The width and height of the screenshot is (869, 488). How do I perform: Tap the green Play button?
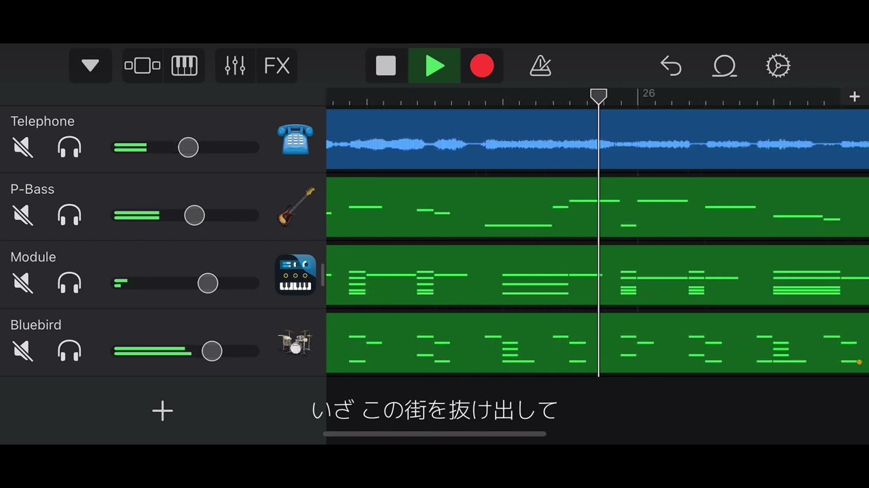pyautogui.click(x=434, y=66)
